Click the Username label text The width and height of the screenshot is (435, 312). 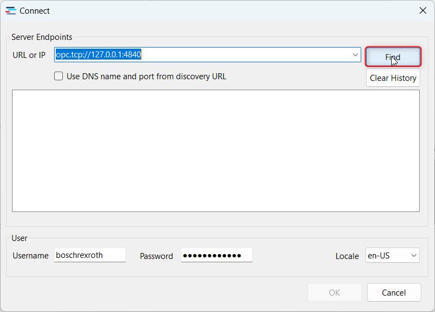[31, 256]
